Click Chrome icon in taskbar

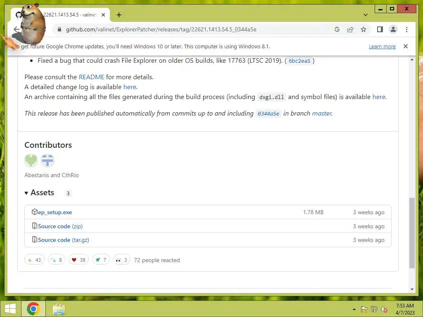(x=33, y=309)
